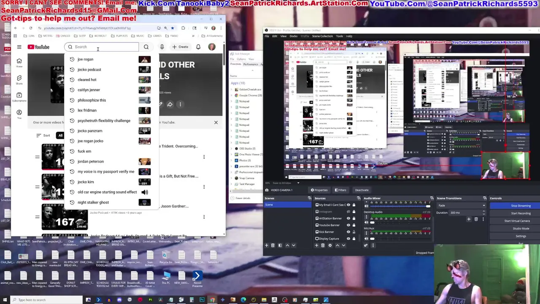Move selected source down in OBS

[343, 245]
